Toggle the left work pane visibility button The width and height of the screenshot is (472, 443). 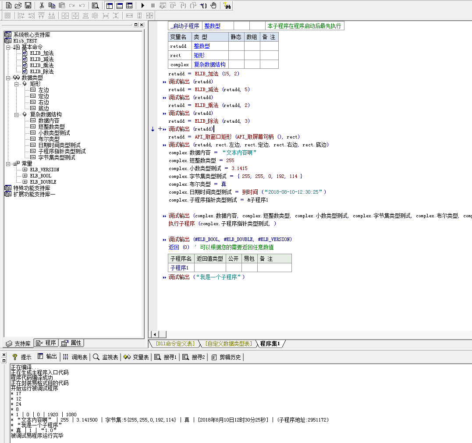pos(110,5)
